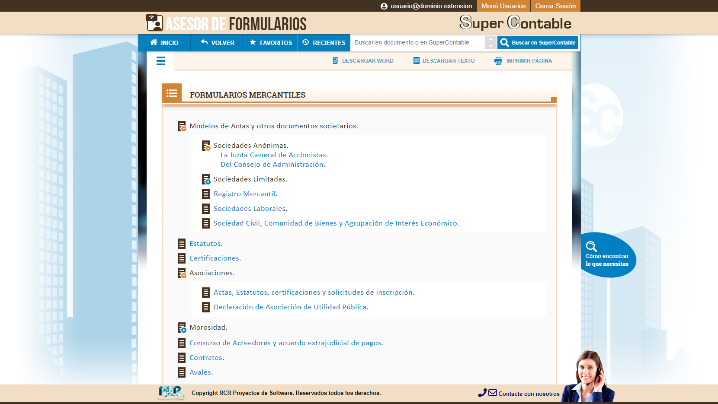Click the document icon next to Consurso de Acreedores
Image resolution: width=718 pixels, height=404 pixels.
(182, 343)
